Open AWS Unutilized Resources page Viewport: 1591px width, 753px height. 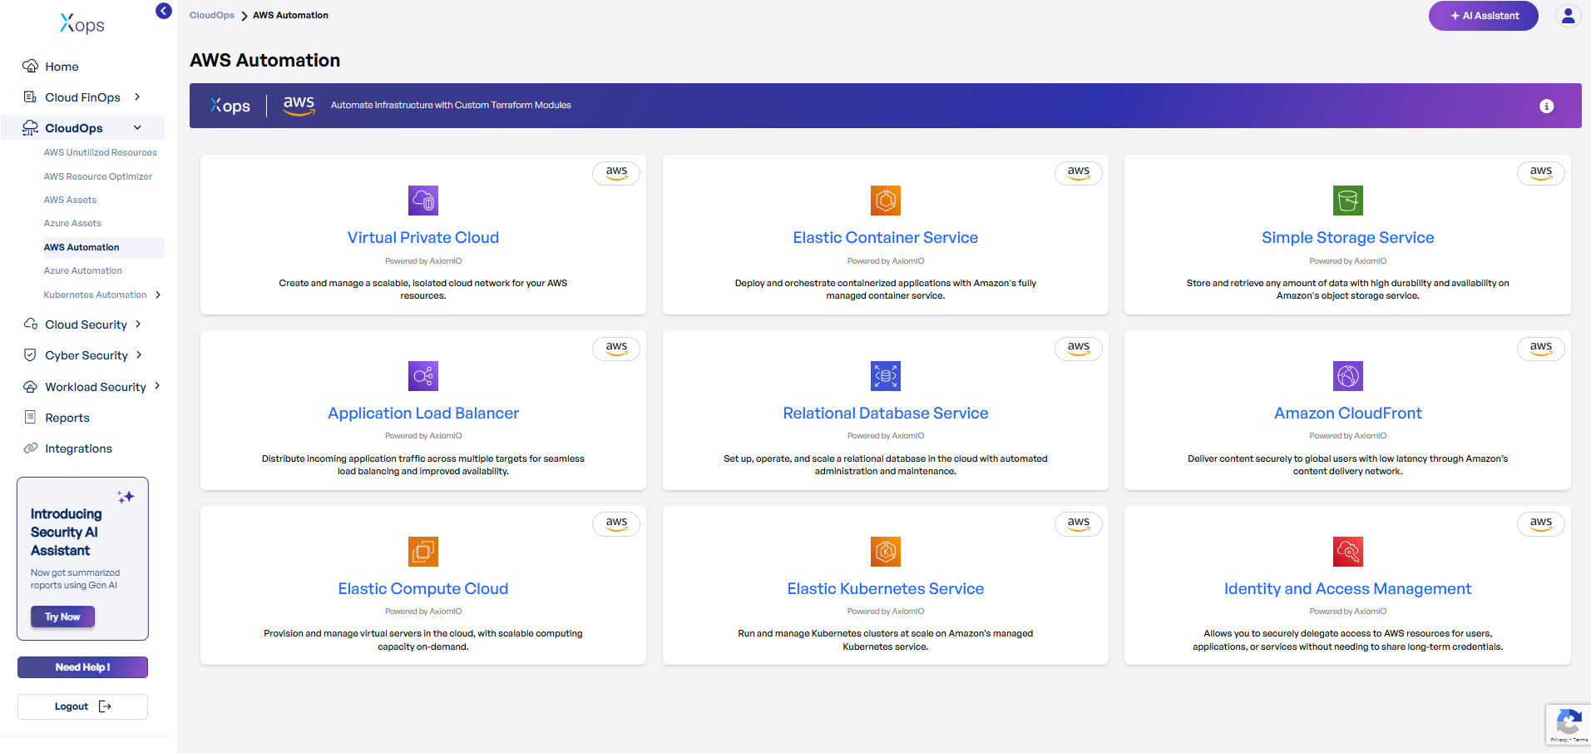coord(100,152)
